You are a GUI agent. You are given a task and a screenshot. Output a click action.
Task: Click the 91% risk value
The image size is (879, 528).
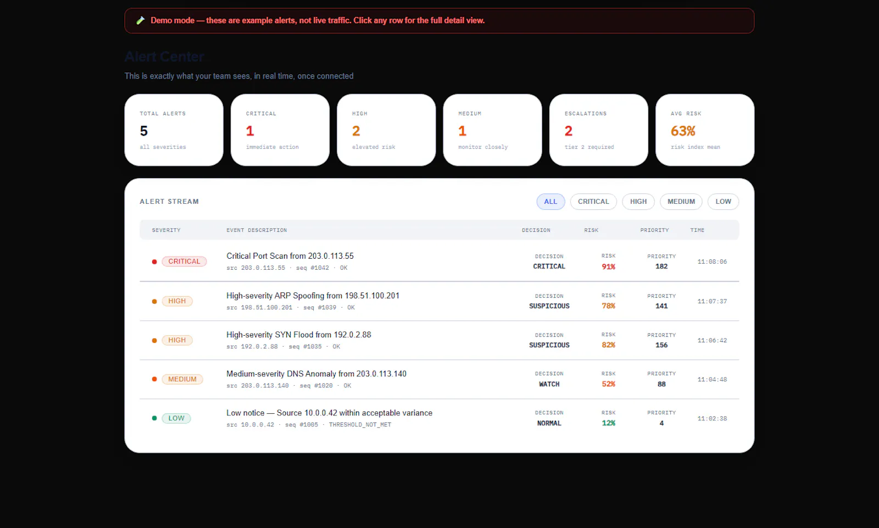[608, 266]
